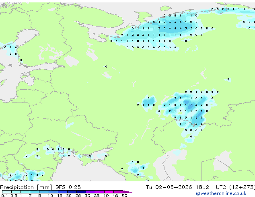255x197 pixels.
Task: Select the 25–30 mm darkest blue swatch
Action: 81,192
